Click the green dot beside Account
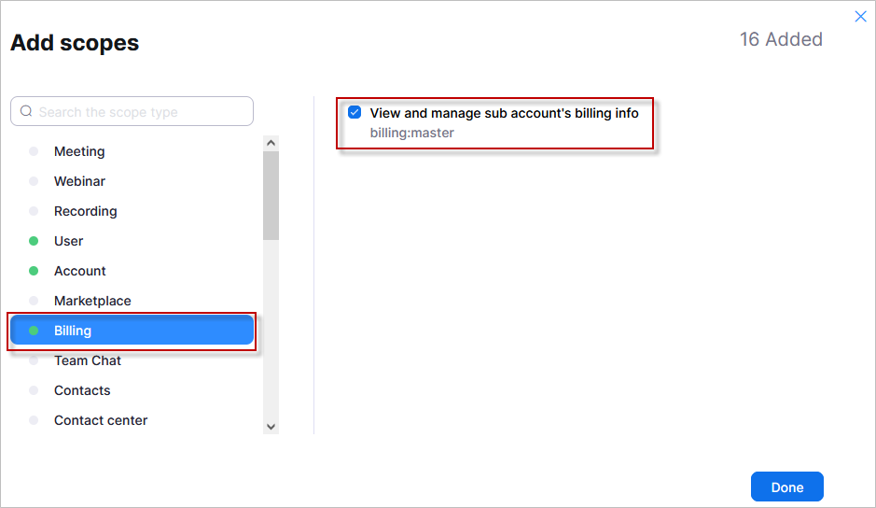Image resolution: width=876 pixels, height=508 pixels. (x=34, y=271)
